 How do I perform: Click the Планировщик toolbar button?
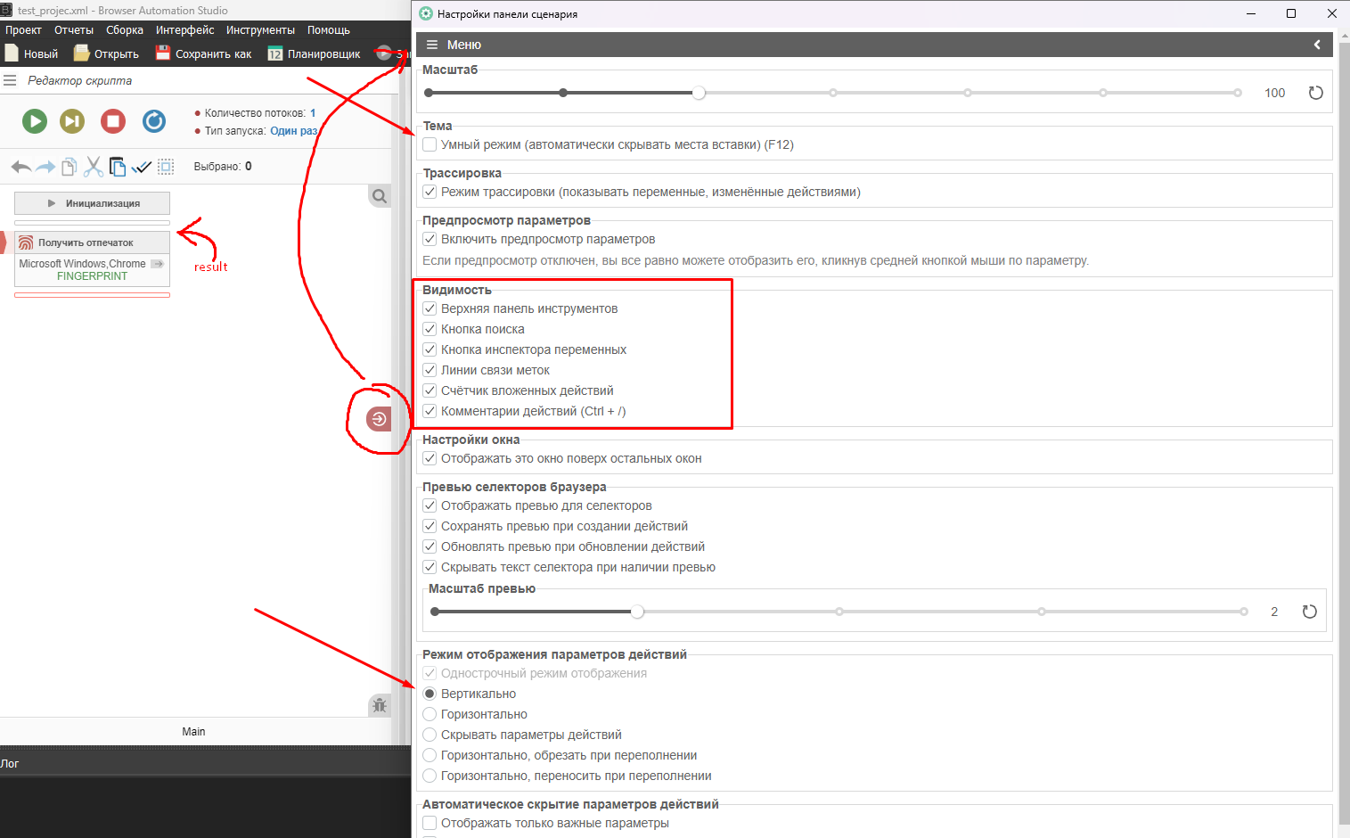314,54
